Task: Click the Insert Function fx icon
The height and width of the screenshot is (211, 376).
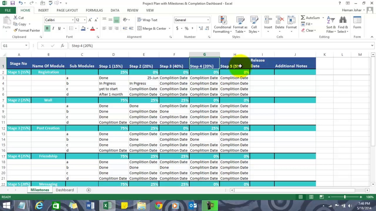Action: (62, 46)
